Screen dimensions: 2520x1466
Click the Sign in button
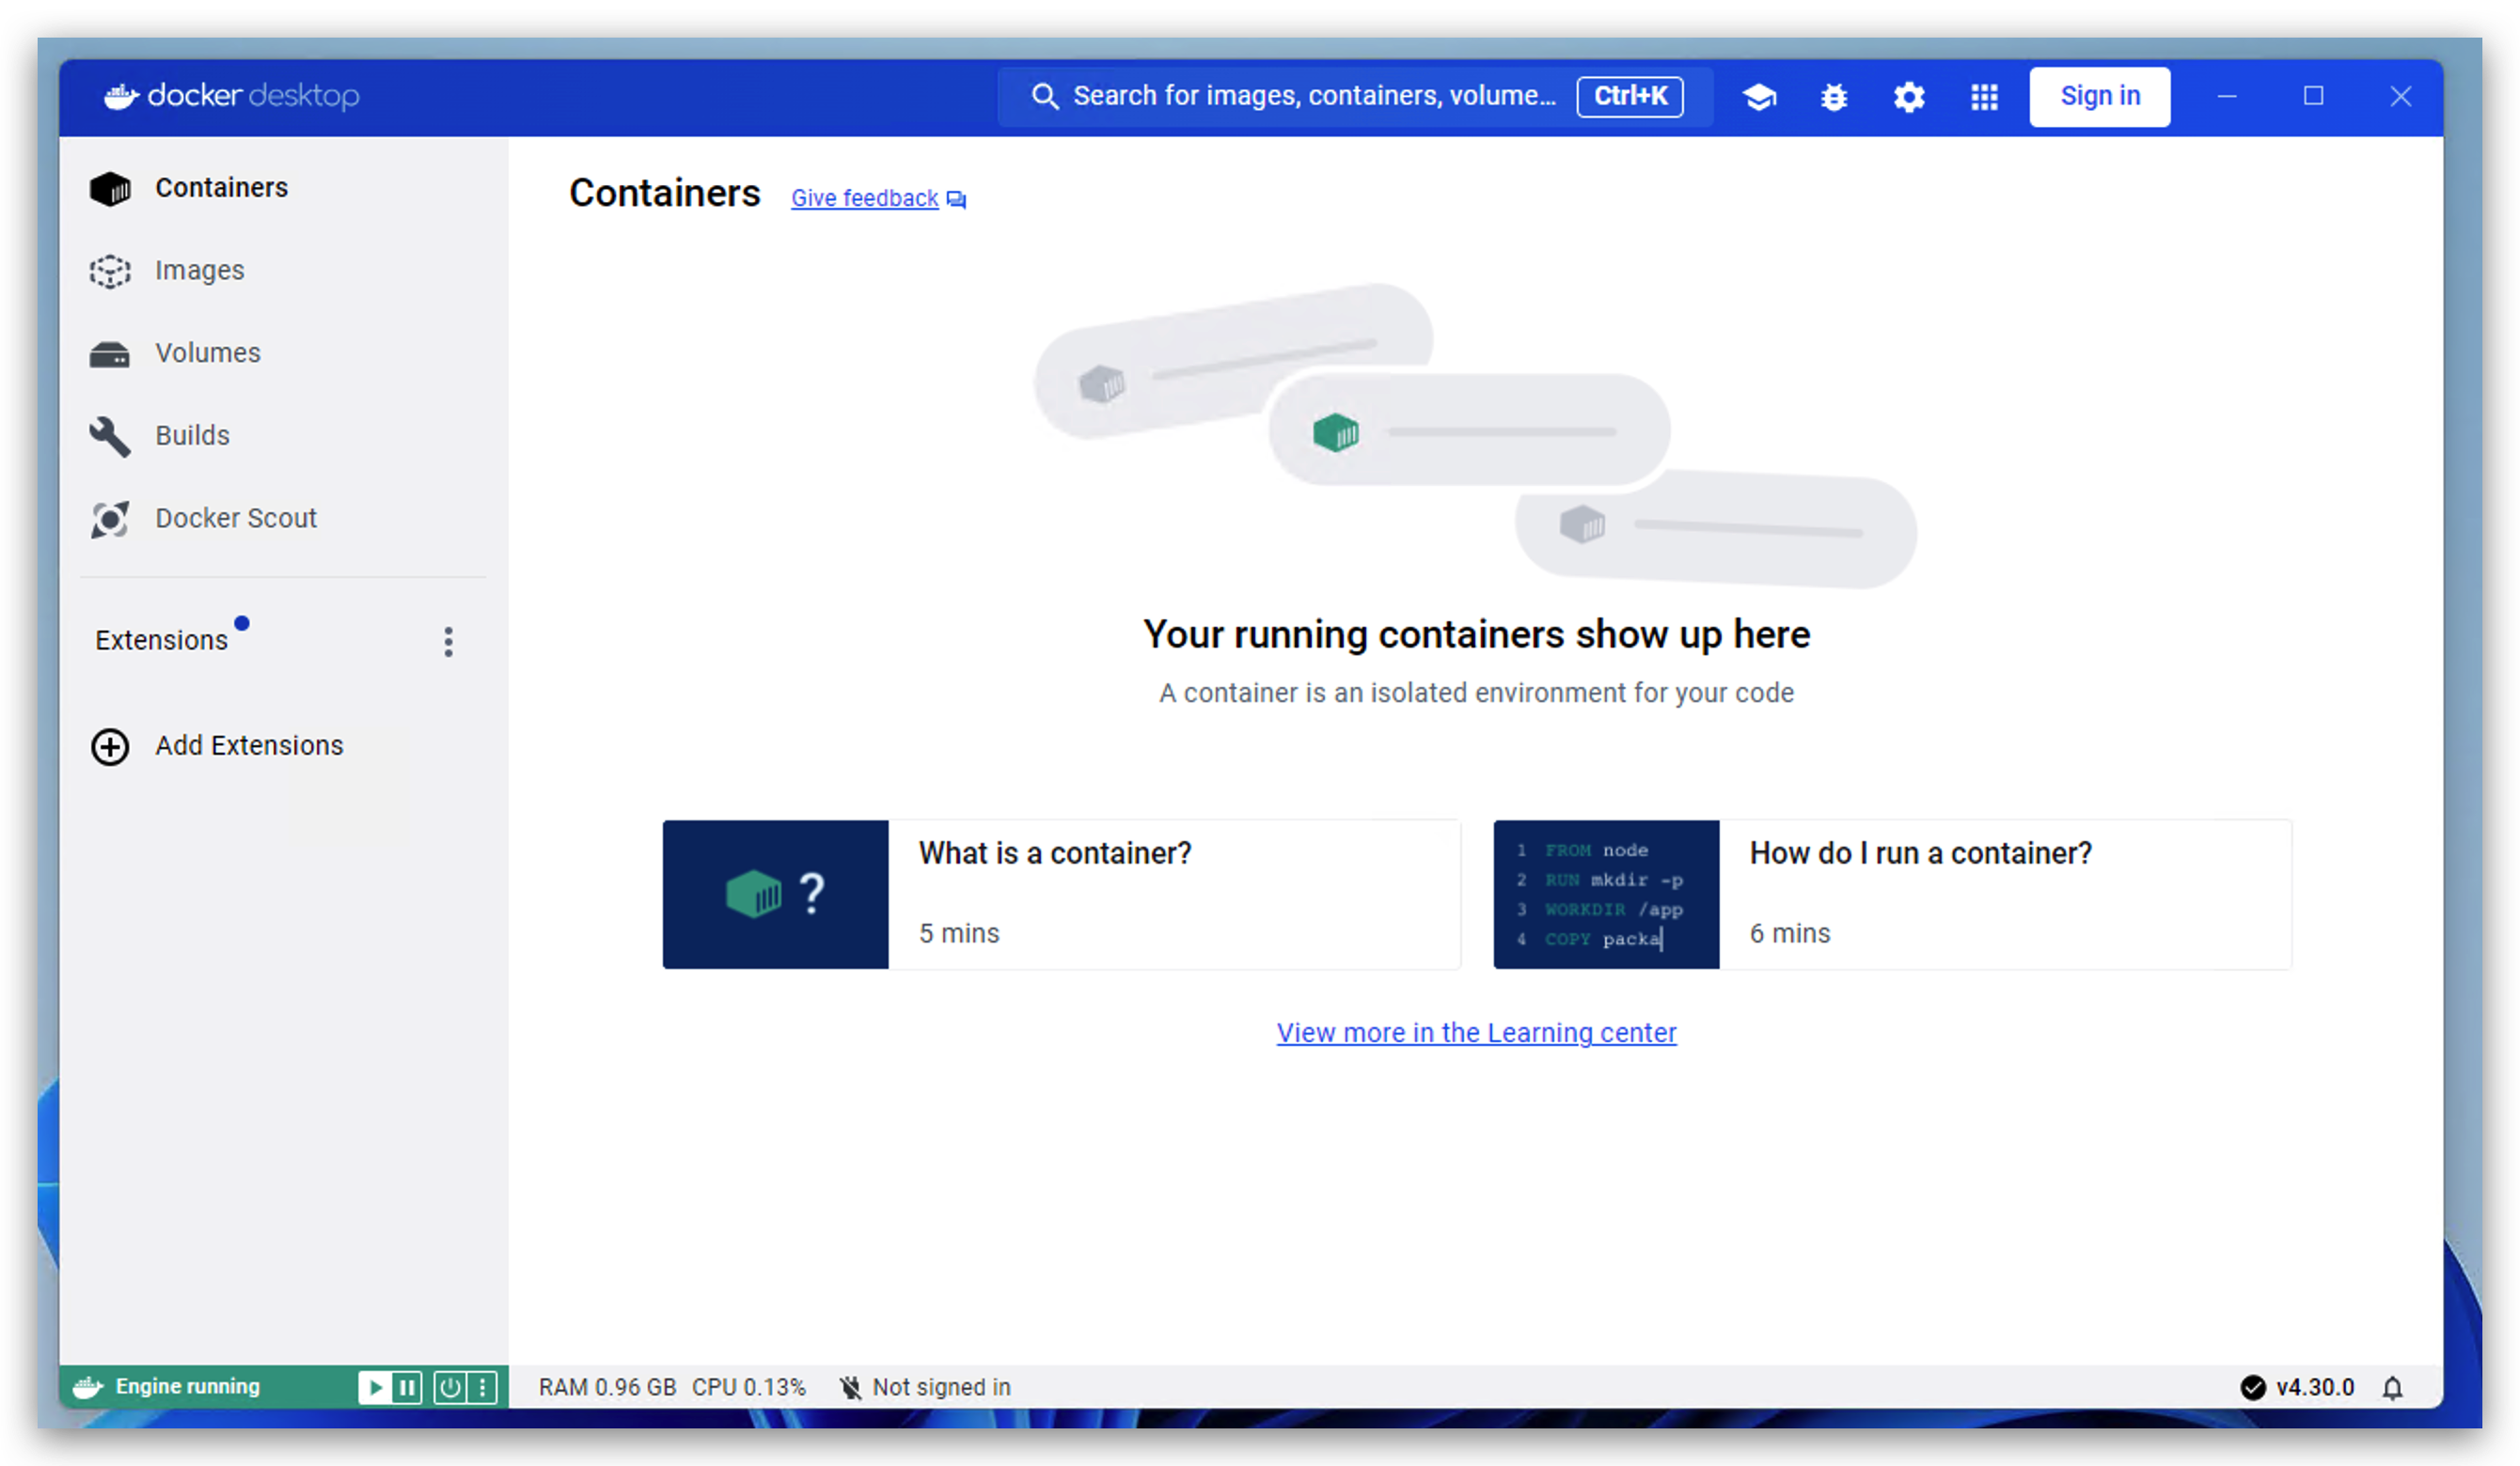point(2100,97)
